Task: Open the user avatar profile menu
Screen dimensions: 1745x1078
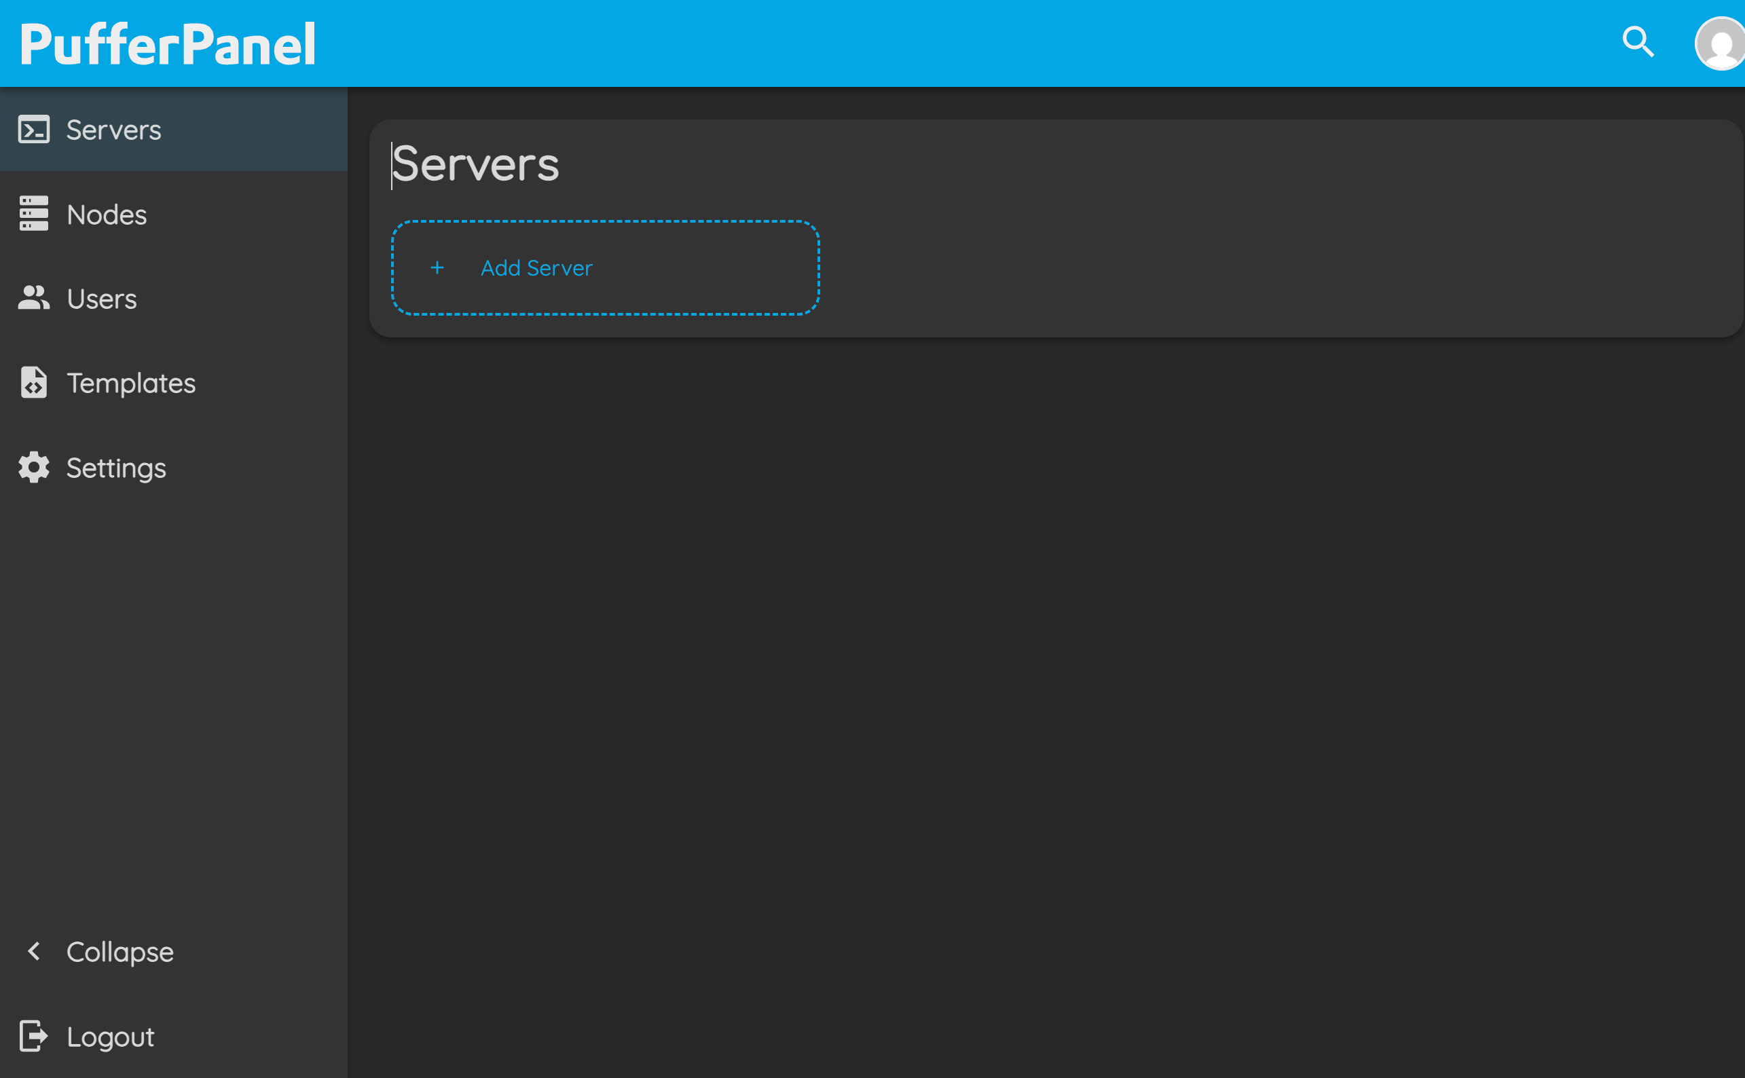Action: [x=1720, y=43]
